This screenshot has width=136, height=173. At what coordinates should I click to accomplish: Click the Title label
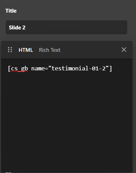[11, 11]
